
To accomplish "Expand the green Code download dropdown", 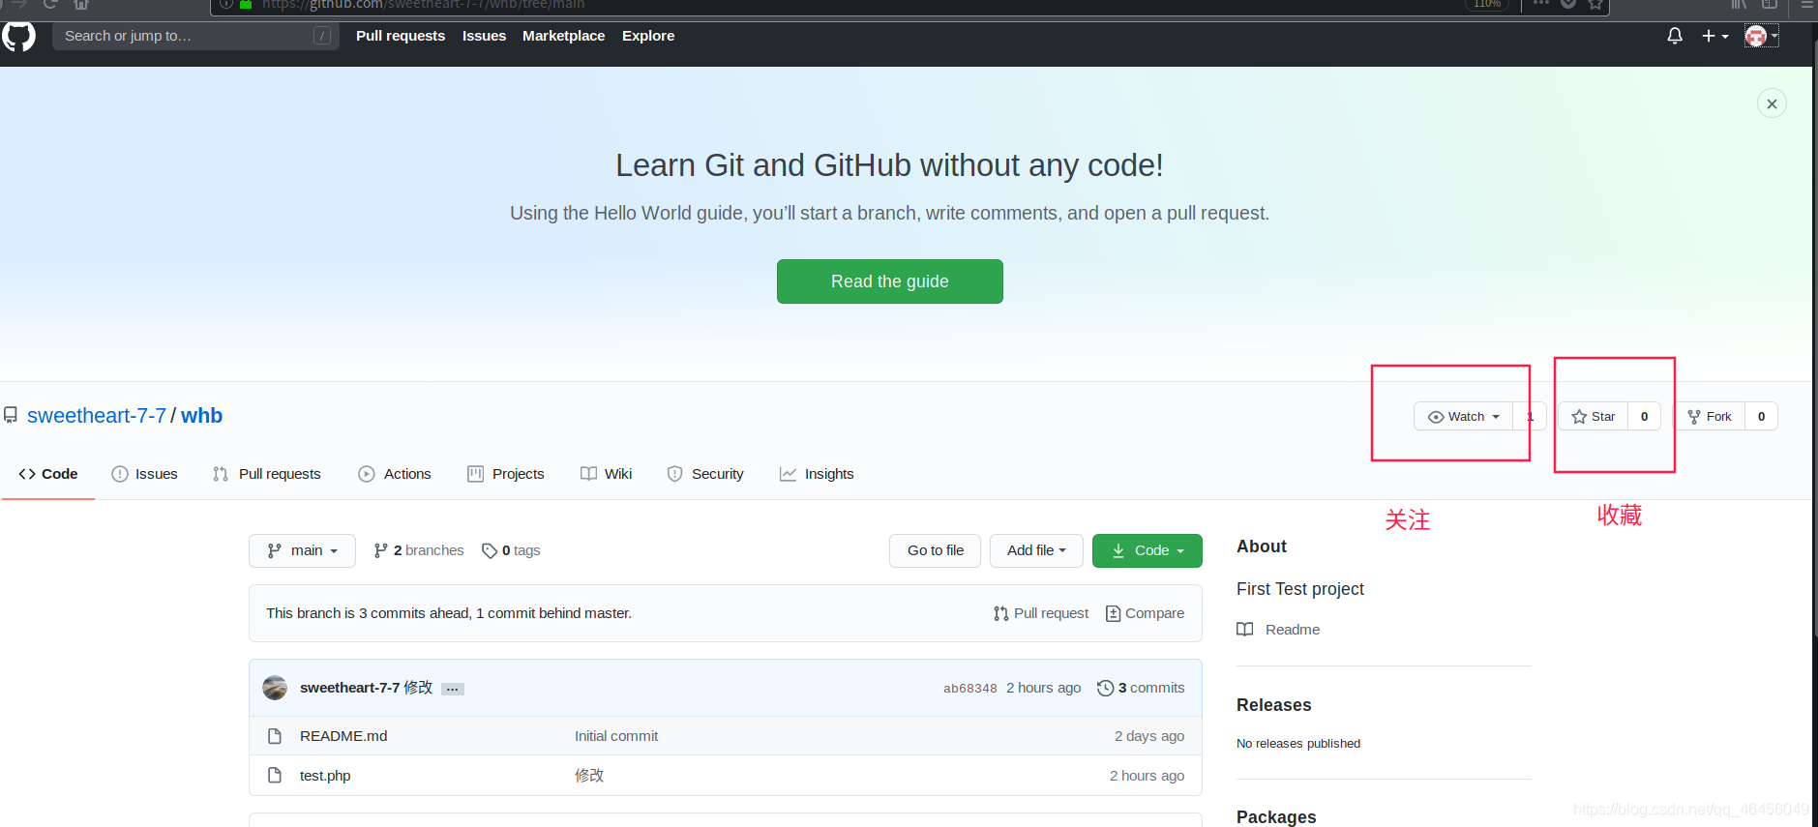I will click(1147, 550).
